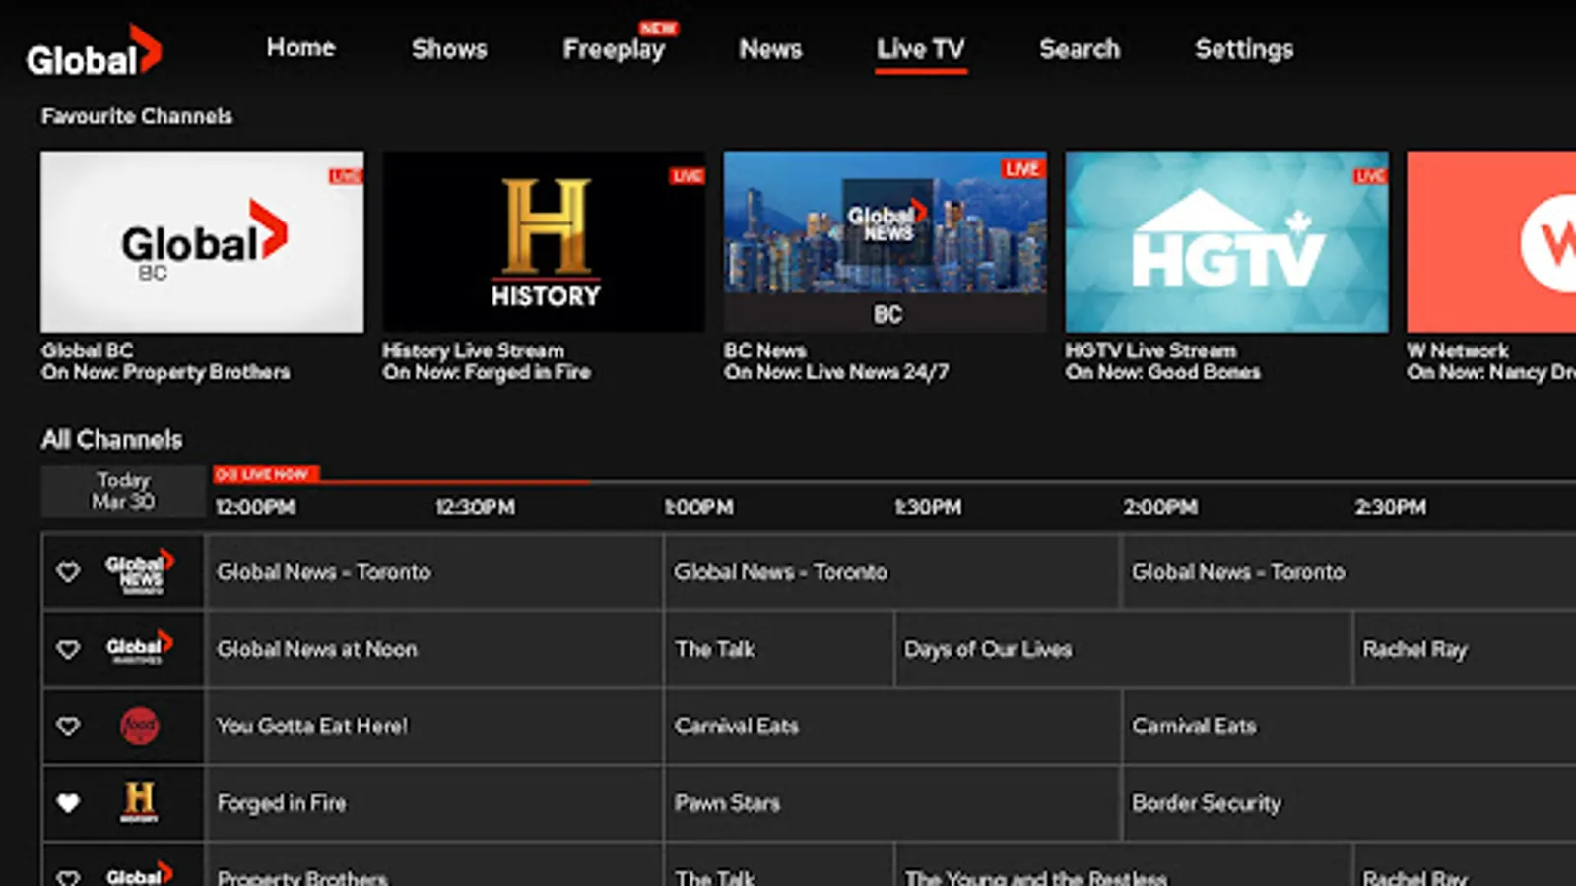Switch to the News tab
This screenshot has height=886, width=1576.
click(770, 49)
